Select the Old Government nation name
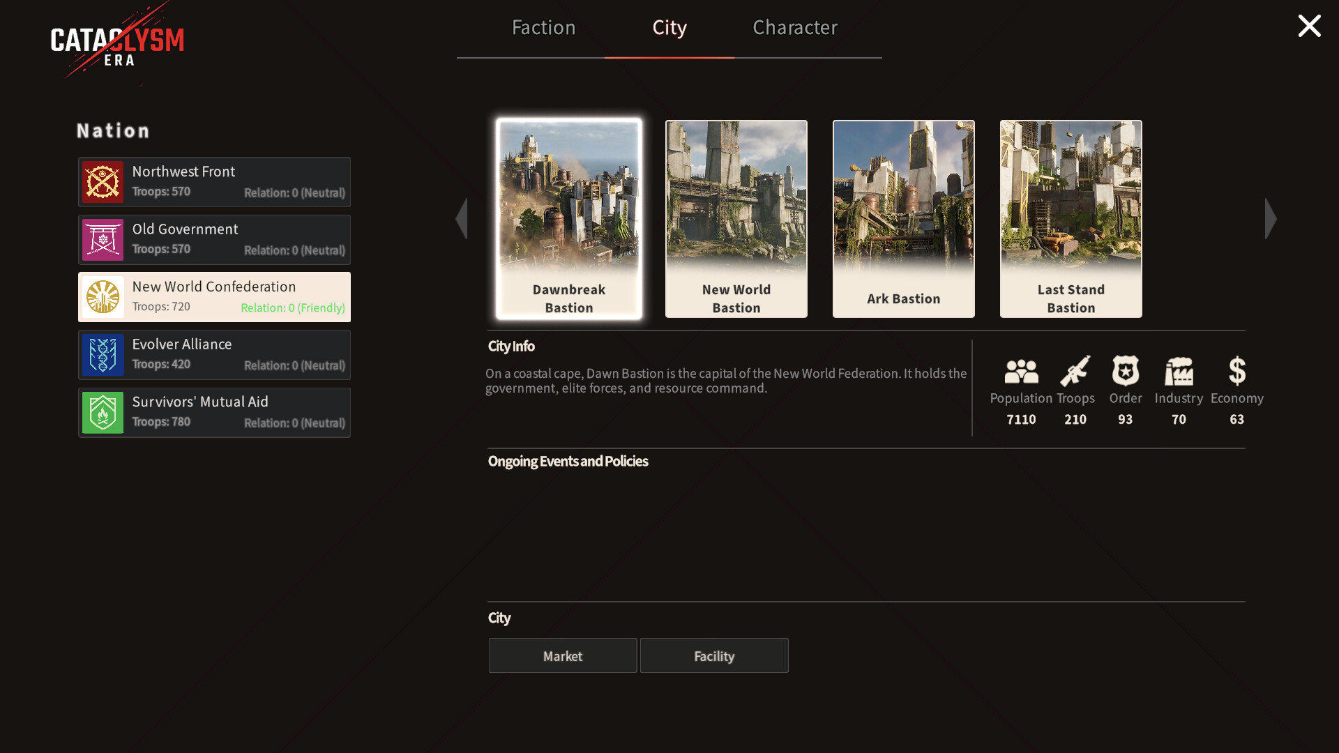The image size is (1339, 753). 185,229
